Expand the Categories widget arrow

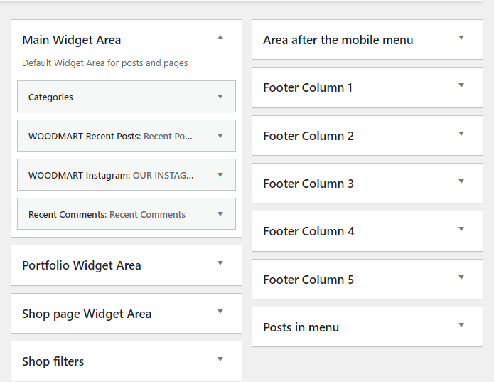tap(220, 97)
